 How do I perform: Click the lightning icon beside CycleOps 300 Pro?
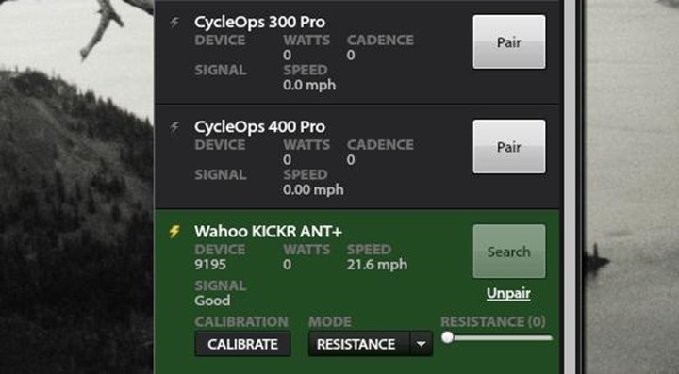coord(174,22)
